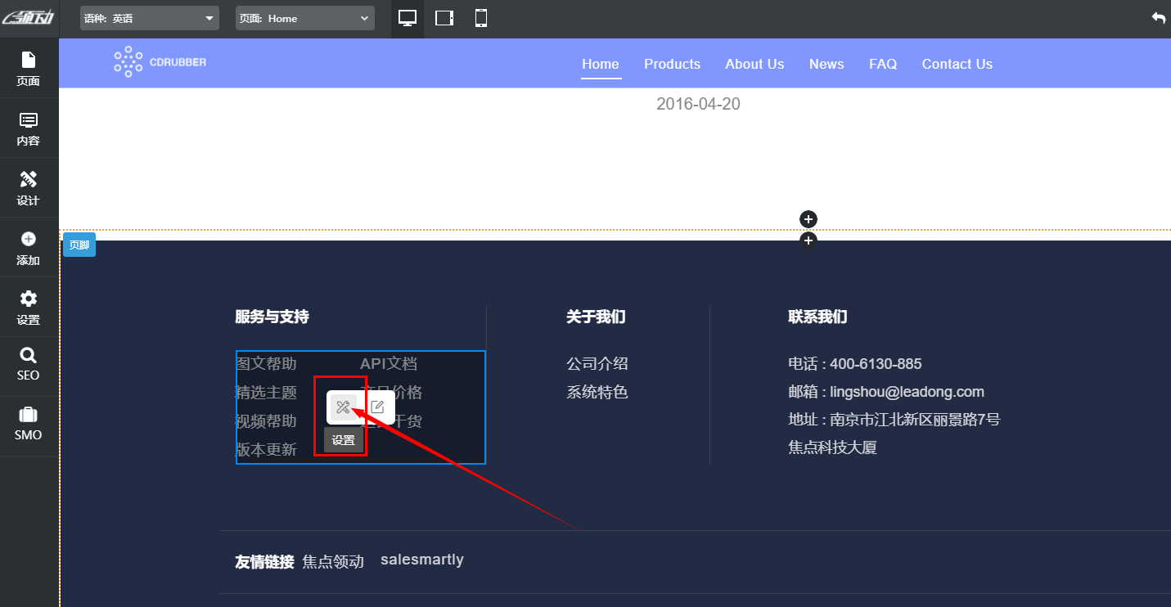Click the salesmartly friendly link

(x=422, y=560)
